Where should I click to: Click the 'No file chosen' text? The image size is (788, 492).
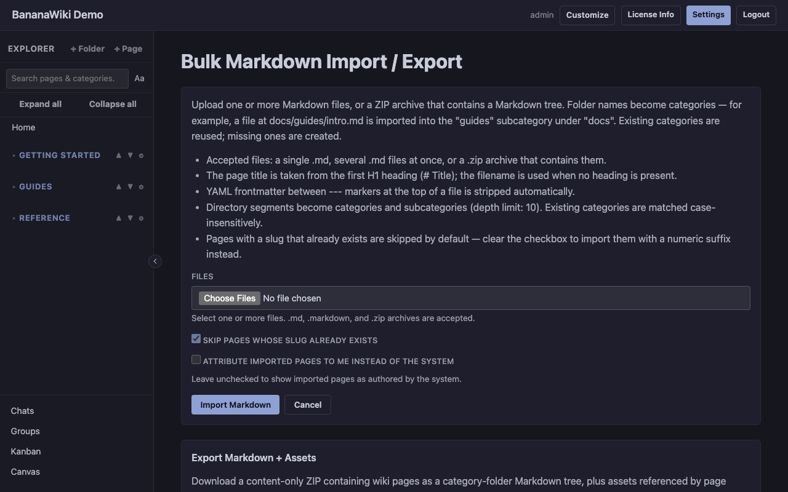[292, 298]
